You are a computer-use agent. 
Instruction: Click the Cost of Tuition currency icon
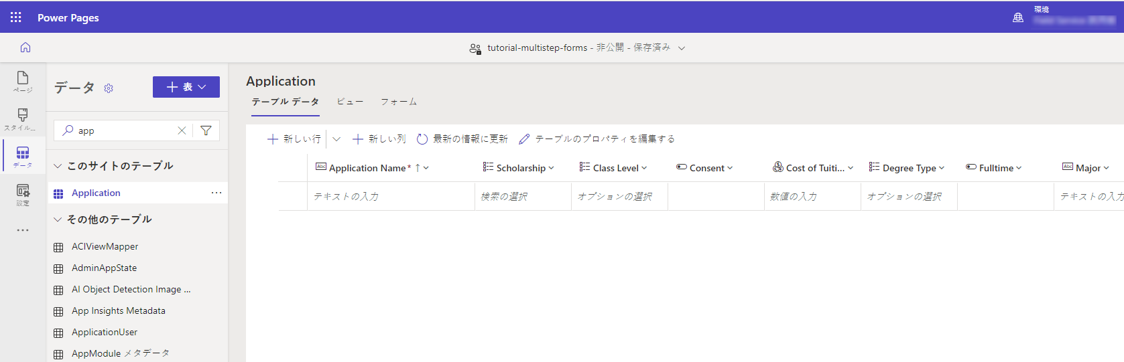pyautogui.click(x=777, y=167)
